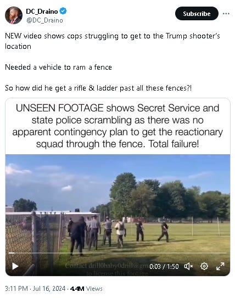The height and width of the screenshot is (298, 235).
Task: Click the Subscribe button
Action: [x=197, y=14]
